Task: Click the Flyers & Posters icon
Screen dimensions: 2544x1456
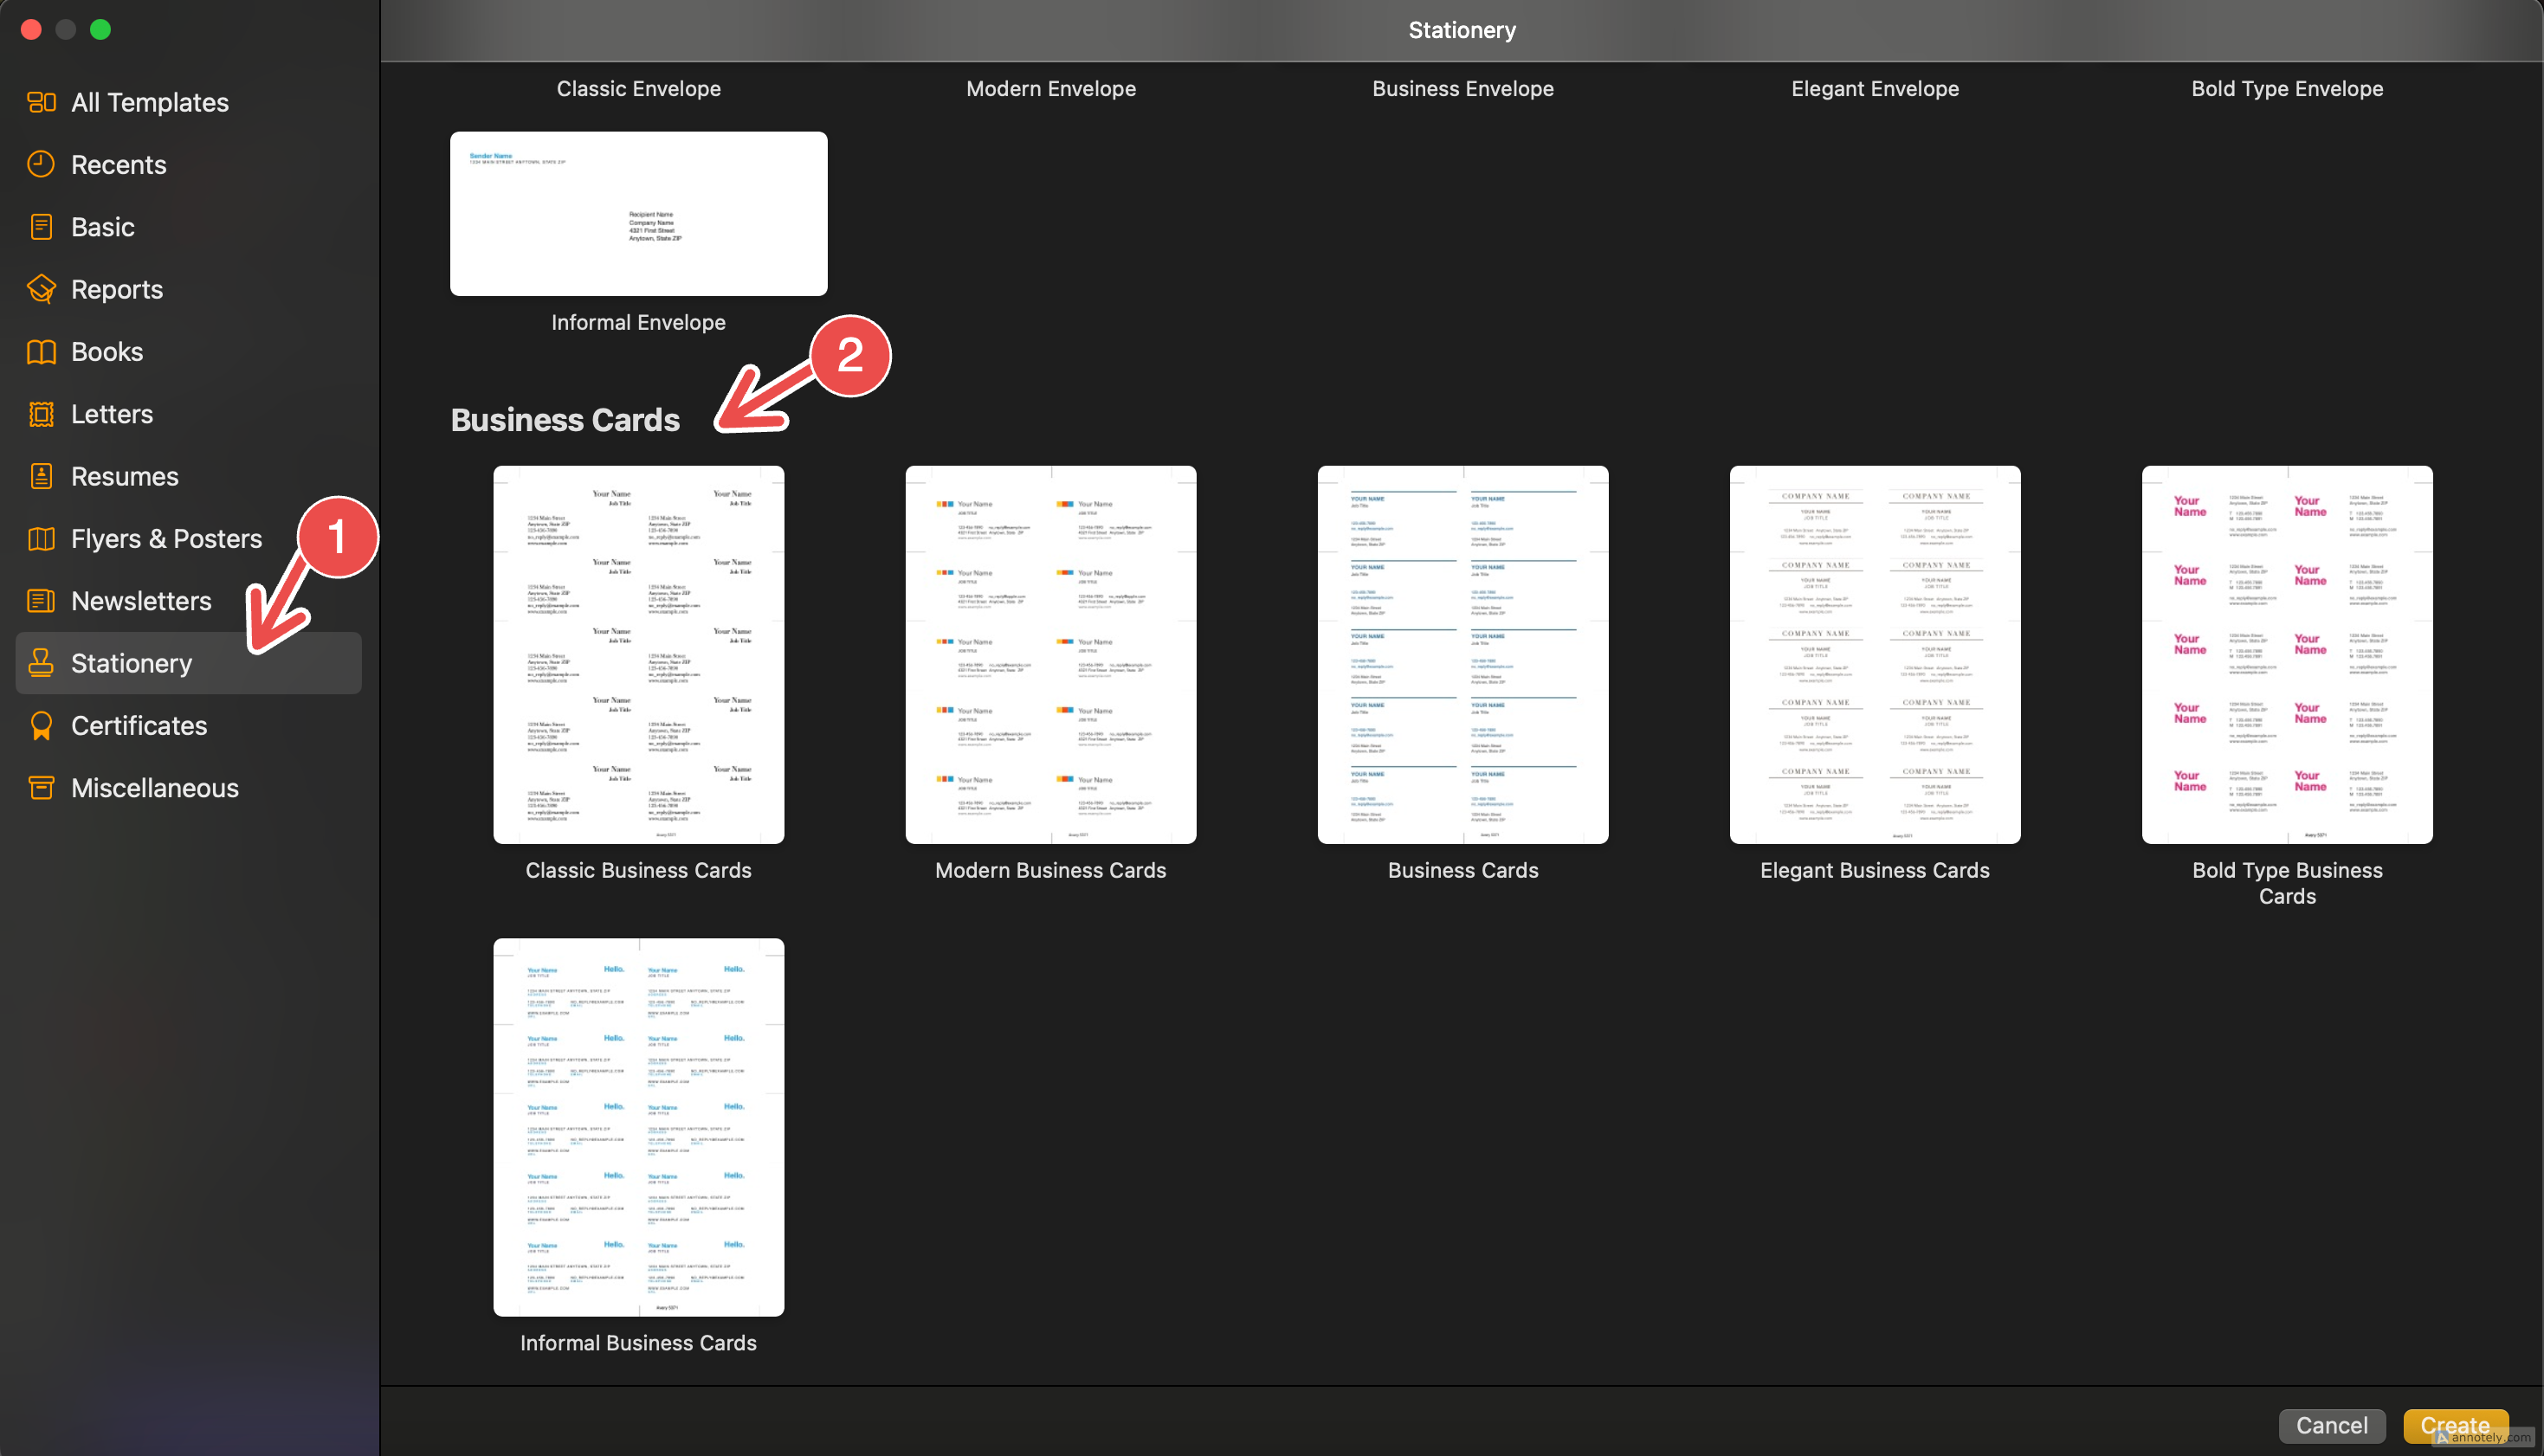Action: (x=42, y=538)
